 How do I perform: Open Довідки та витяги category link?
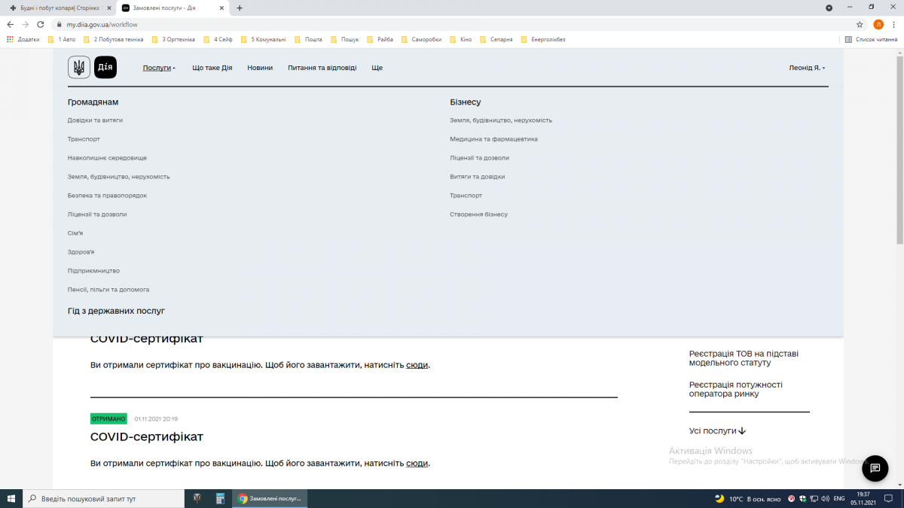[x=95, y=120]
